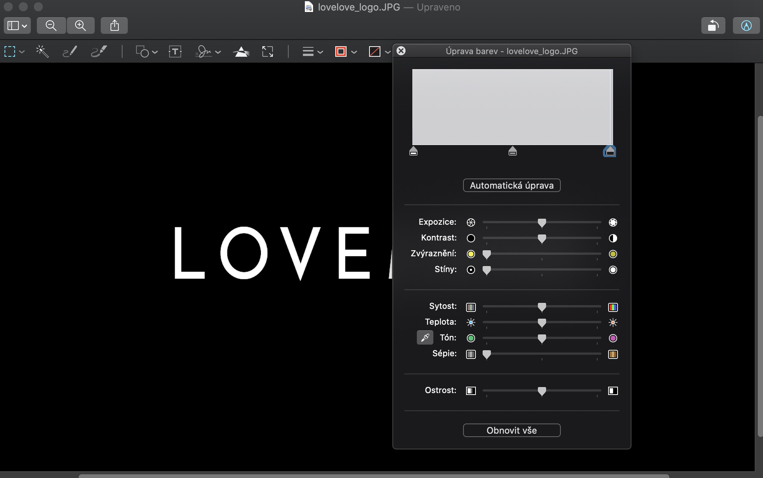
Task: Click the Adjust Size resize icon
Action: [x=267, y=51]
